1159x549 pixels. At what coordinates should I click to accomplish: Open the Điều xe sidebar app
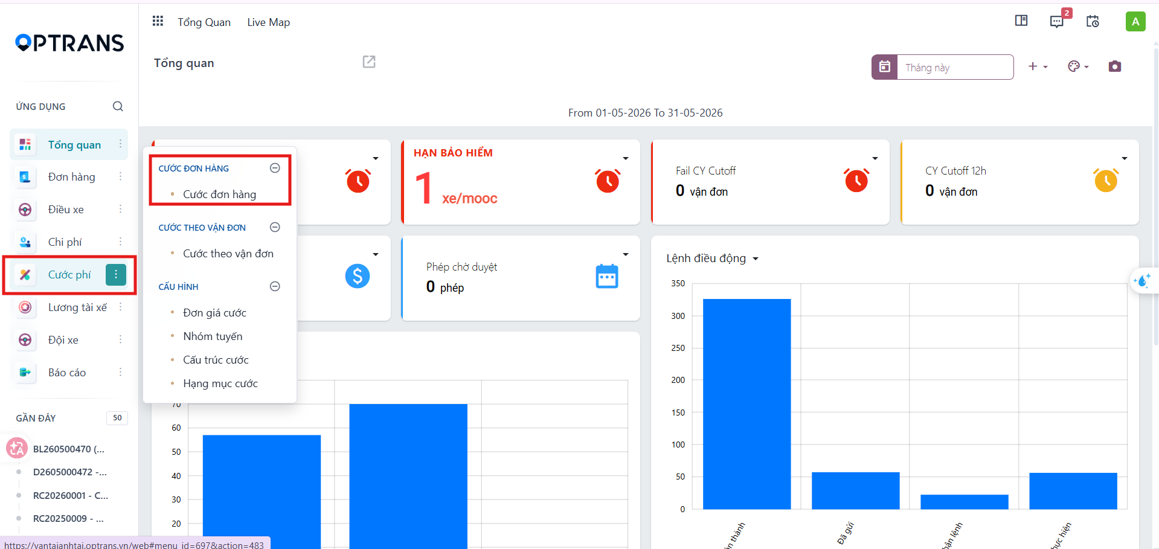point(69,210)
